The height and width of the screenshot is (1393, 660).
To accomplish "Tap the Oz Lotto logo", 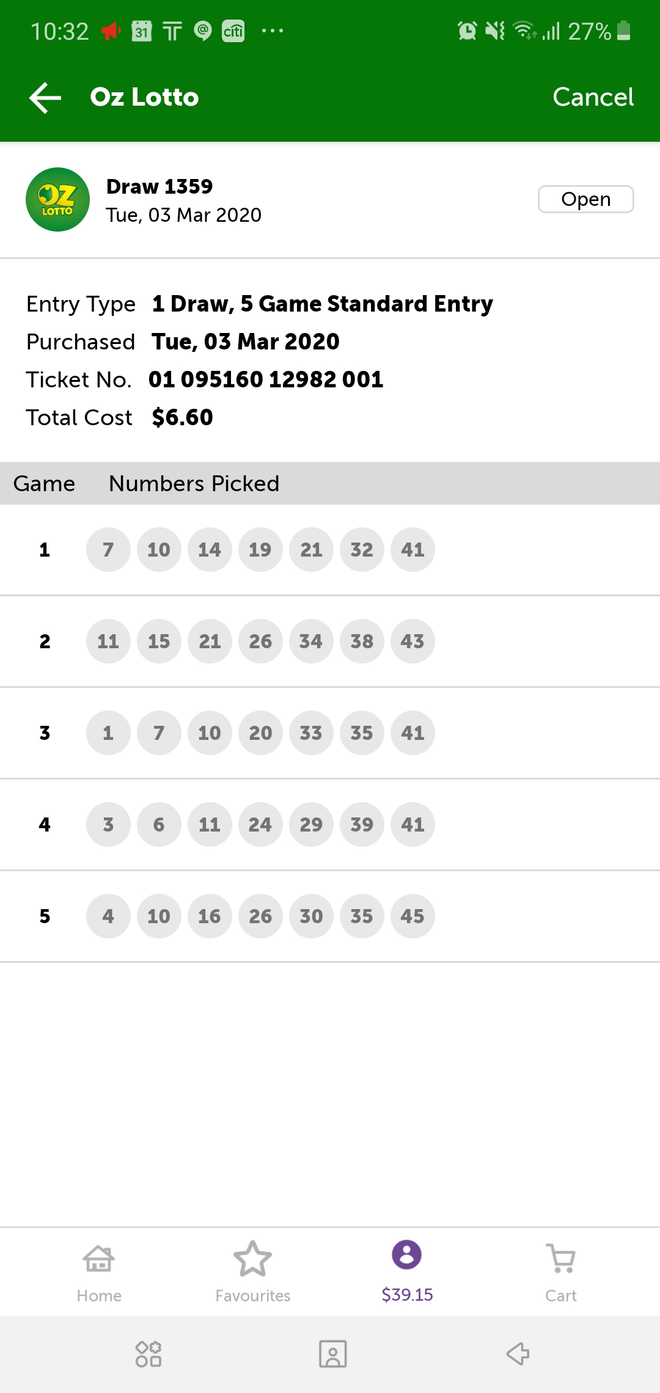I will click(x=57, y=200).
